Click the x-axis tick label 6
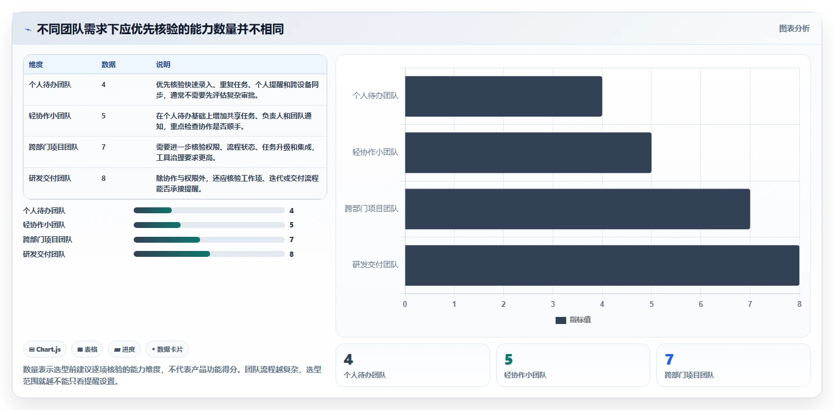The width and height of the screenshot is (834, 410). (x=700, y=304)
